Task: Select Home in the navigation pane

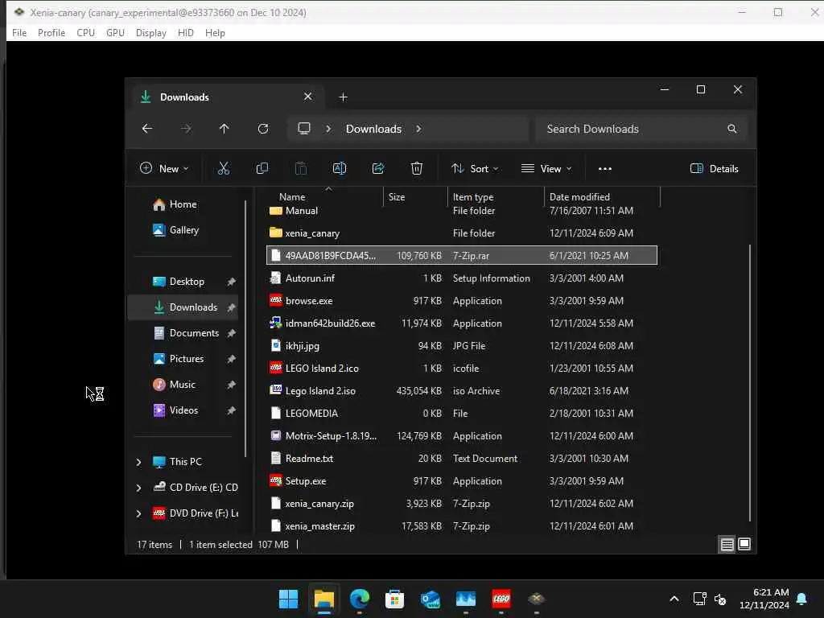Action: point(183,204)
